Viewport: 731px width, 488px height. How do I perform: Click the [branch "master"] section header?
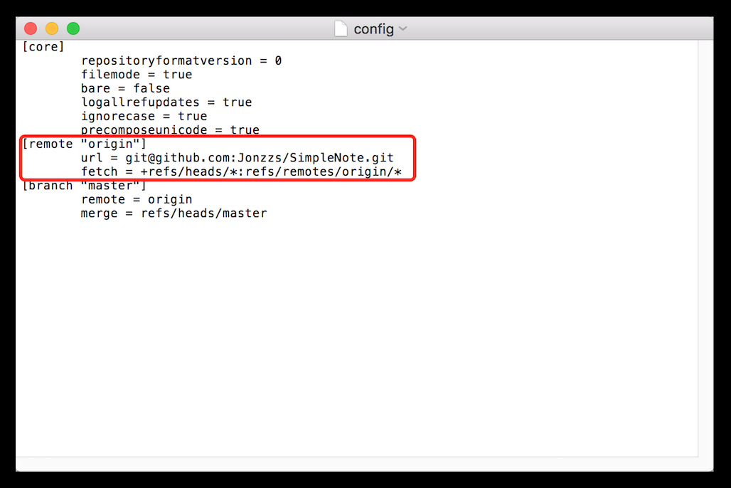tap(83, 185)
